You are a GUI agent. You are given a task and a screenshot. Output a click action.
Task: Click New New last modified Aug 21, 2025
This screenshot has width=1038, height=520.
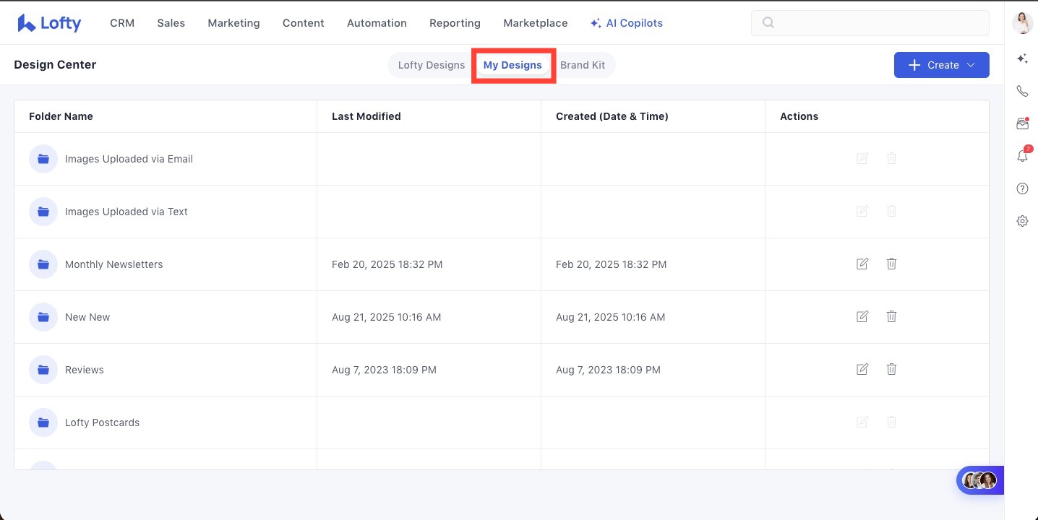point(387,317)
